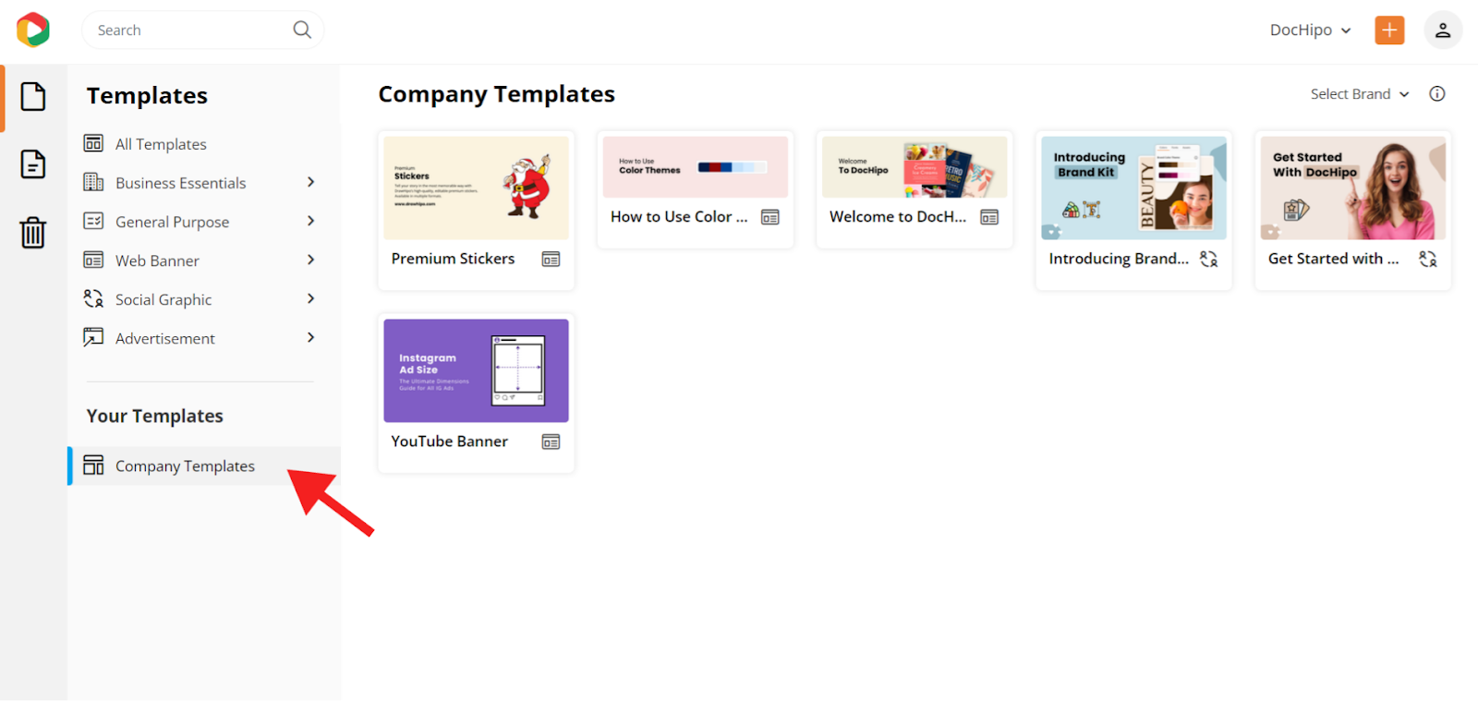Click the DocHipo logo icon

click(33, 30)
